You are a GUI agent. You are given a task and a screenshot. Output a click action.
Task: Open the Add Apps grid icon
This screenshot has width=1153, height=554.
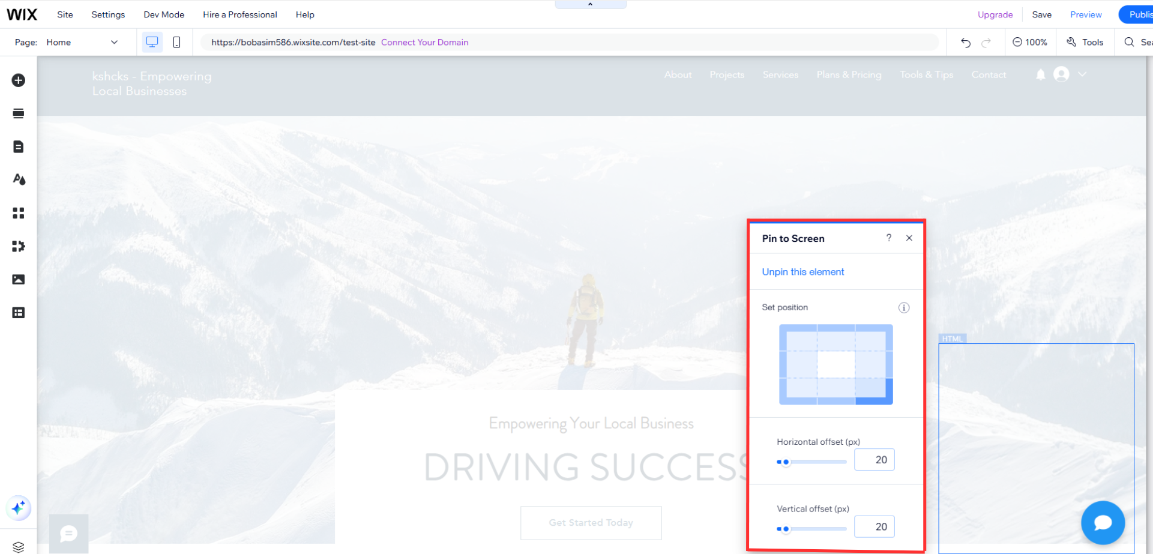tap(19, 213)
